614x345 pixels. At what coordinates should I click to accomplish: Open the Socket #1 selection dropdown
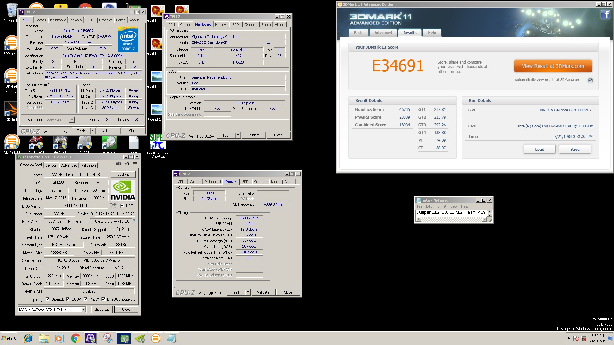coord(72,120)
